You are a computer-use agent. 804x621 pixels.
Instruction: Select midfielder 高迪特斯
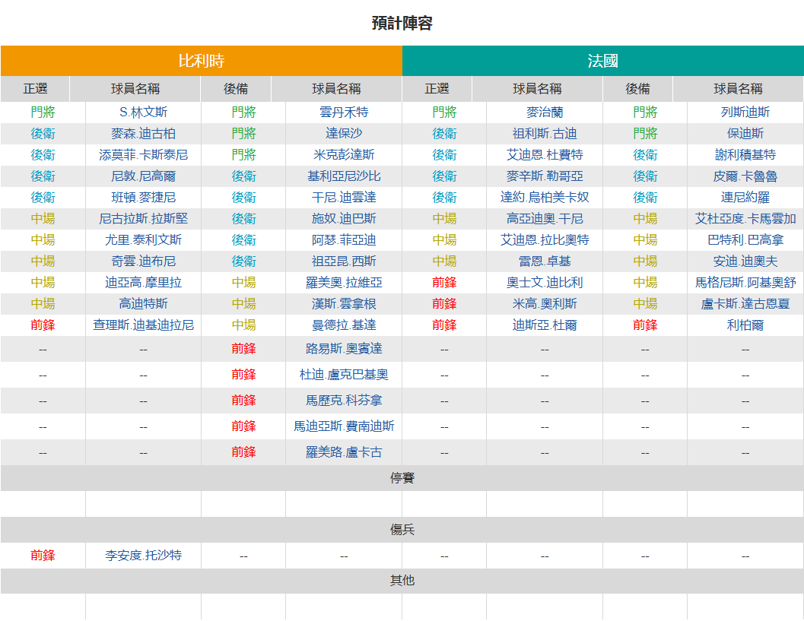(x=143, y=304)
